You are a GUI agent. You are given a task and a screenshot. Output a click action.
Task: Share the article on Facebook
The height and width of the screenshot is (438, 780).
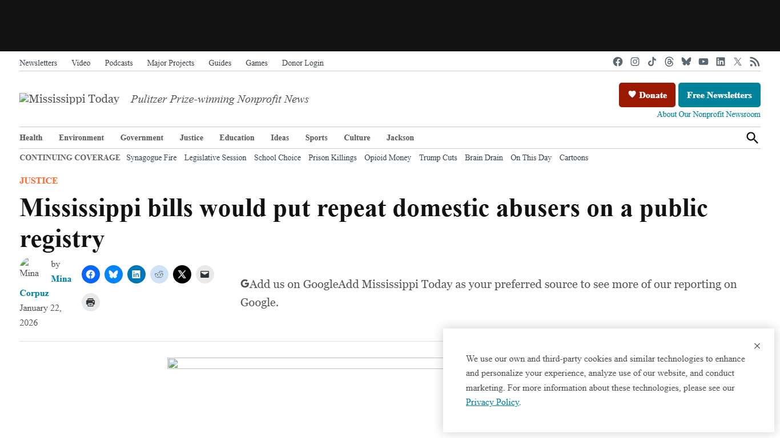tap(91, 274)
